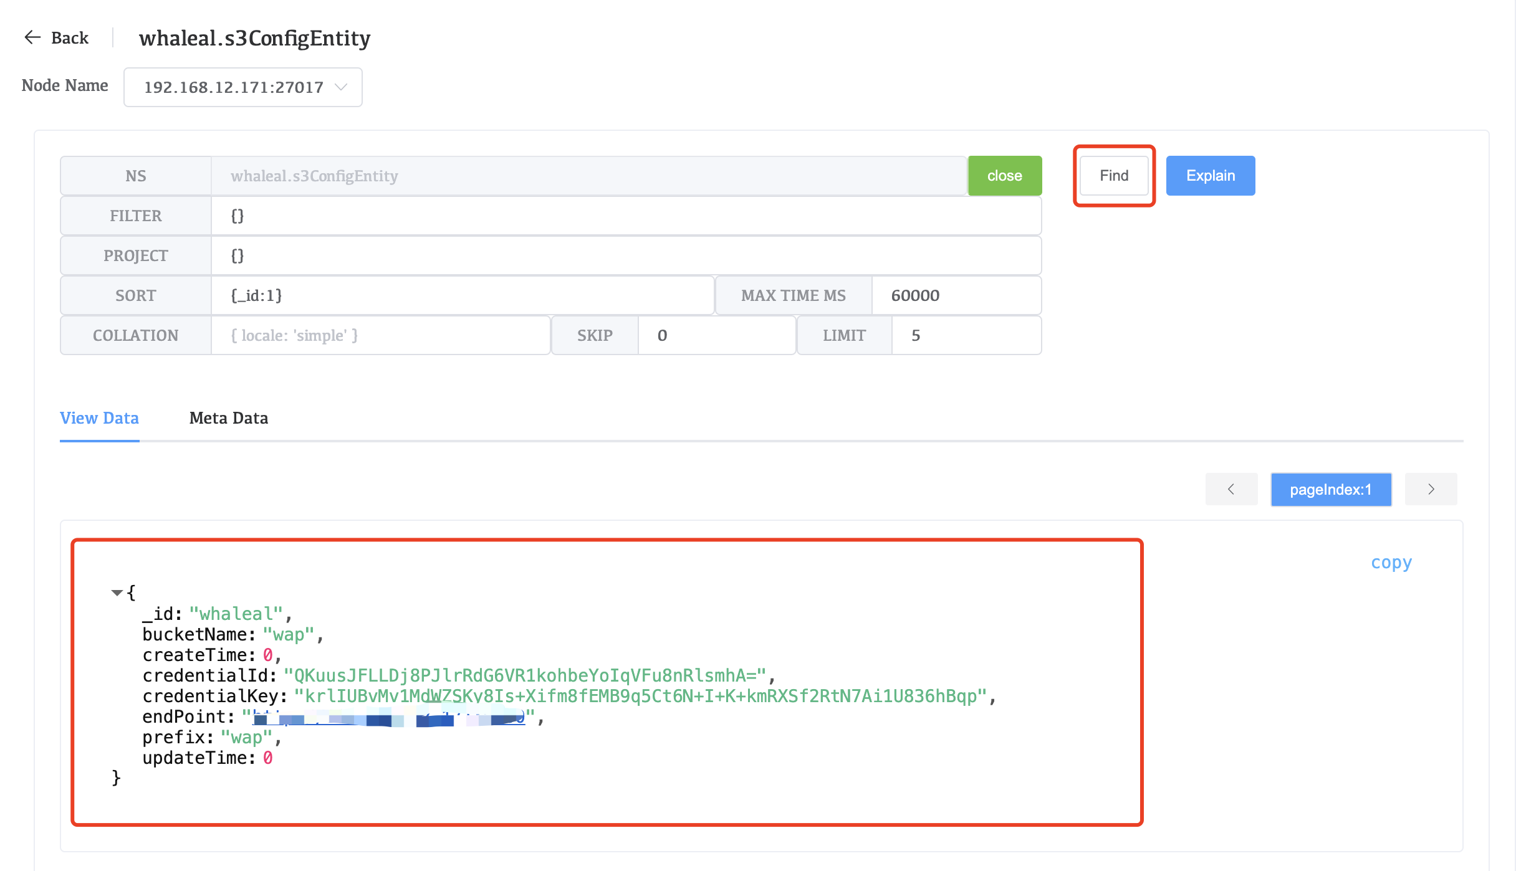
Task: Select the bucketName value "wap"
Action: [289, 635]
